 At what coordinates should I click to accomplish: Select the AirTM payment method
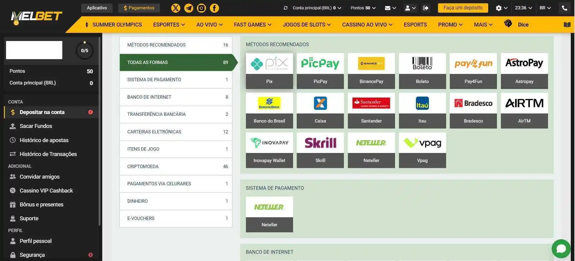point(524,110)
